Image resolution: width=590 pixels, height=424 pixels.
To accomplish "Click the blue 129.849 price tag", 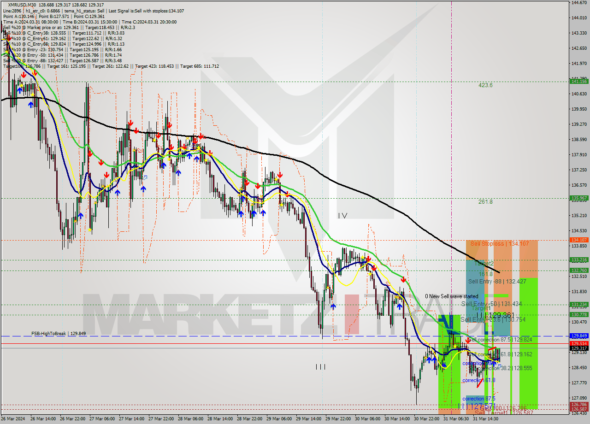I will point(579,336).
